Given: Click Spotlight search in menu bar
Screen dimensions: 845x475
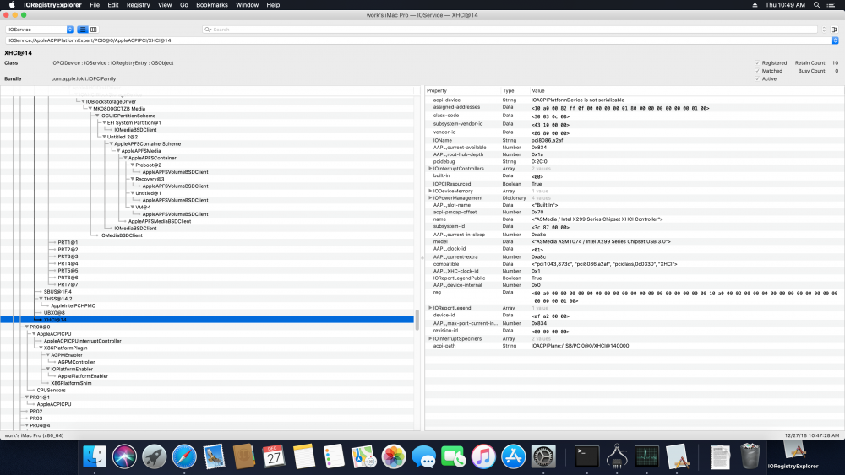Looking at the screenshot, I should point(816,5).
